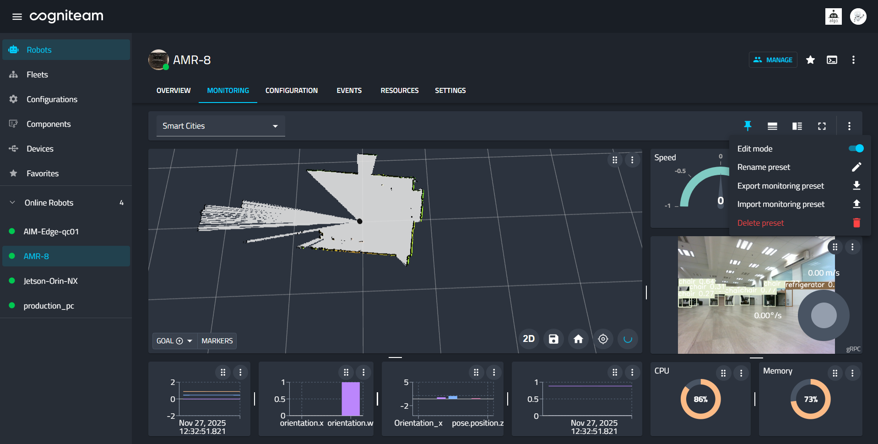Click the camera widget drag handle
Screen dimensions: 878x444
pyautogui.click(x=835, y=247)
